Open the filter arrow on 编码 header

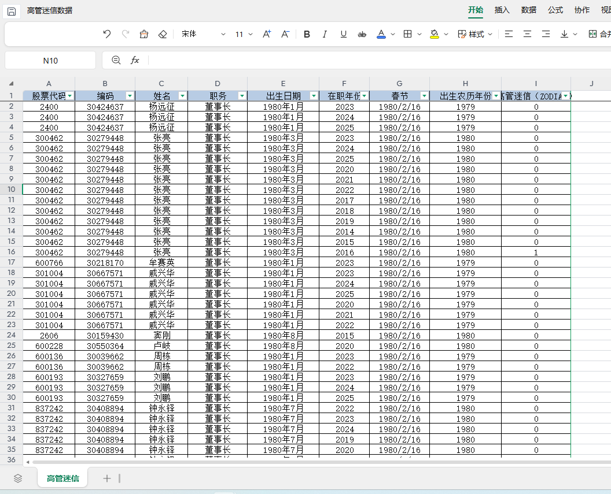130,96
